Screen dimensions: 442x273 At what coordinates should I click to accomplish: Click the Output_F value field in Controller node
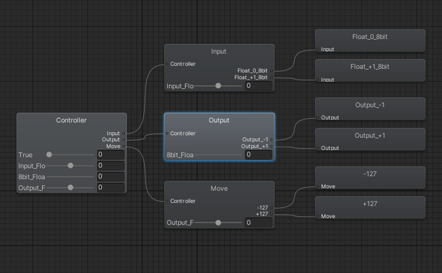[x=110, y=188]
